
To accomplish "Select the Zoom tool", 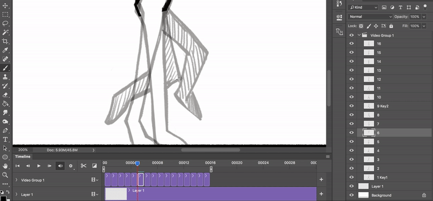I will tap(5, 175).
